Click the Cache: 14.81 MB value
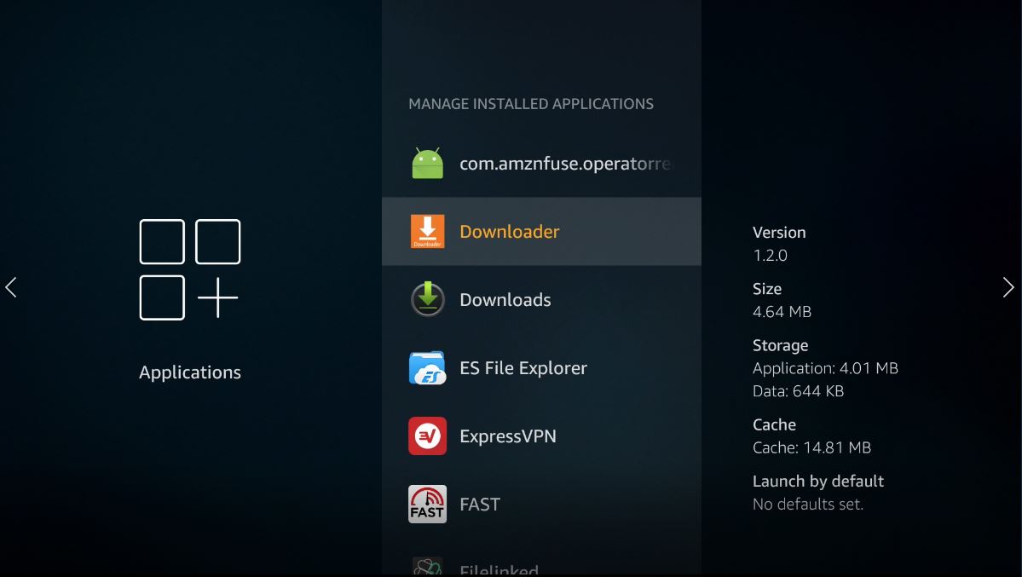Screen dimensions: 1022x577 811,448
